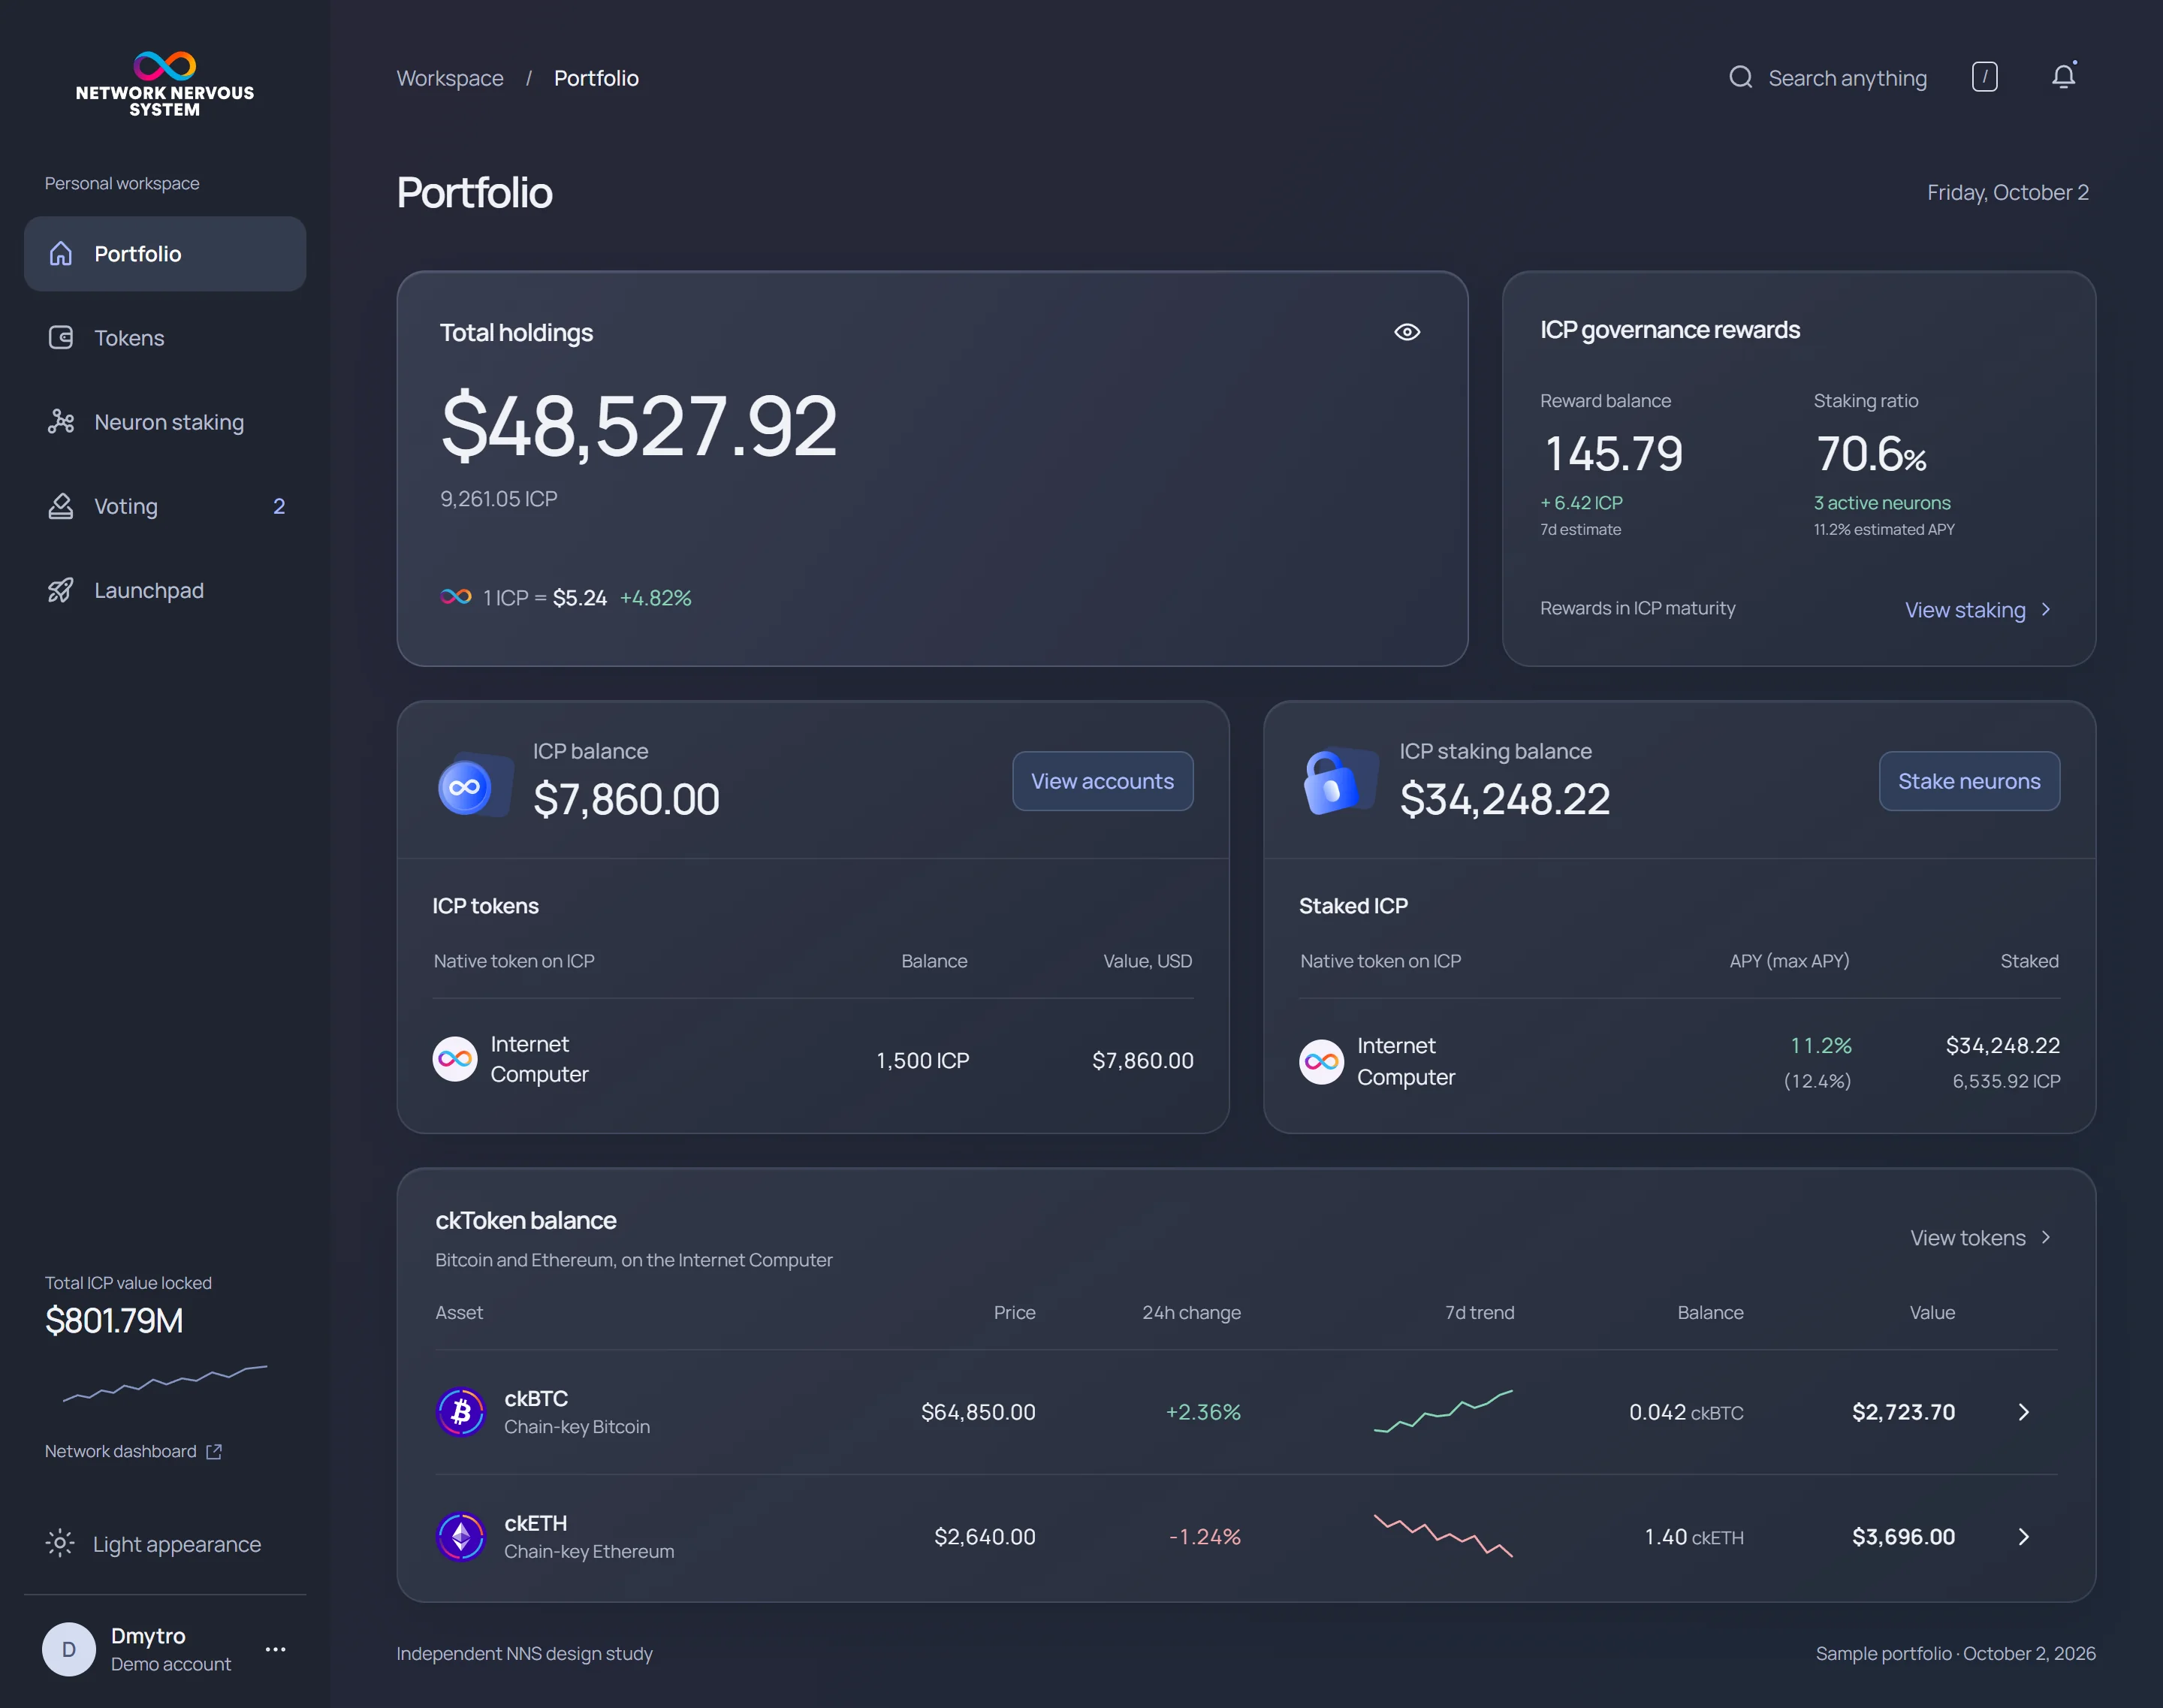Click the external link icon beside Network dashboard
Image resolution: width=2163 pixels, height=1708 pixels.
[x=213, y=1451]
